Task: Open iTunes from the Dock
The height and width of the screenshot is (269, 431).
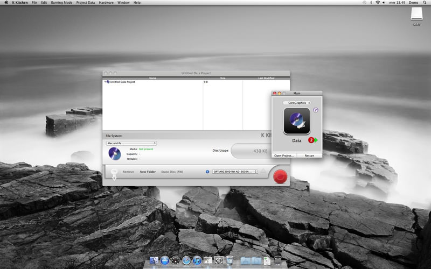Action: click(197, 261)
